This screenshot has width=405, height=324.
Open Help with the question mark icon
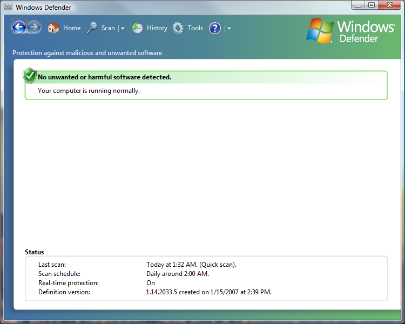pos(215,28)
